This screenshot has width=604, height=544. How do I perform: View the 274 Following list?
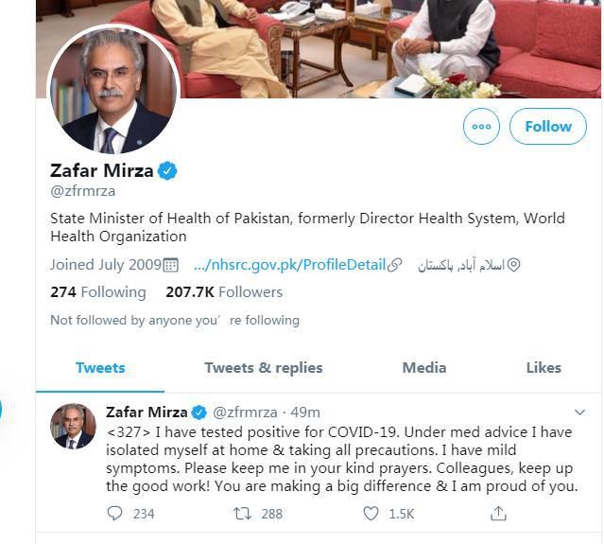[x=98, y=292]
